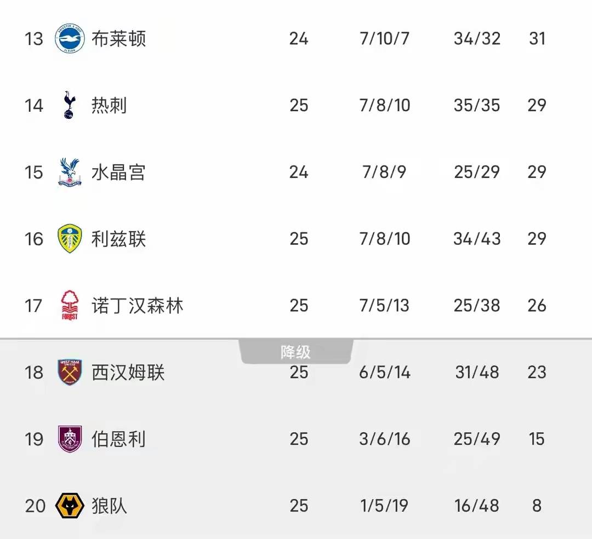Select Wolves' 1/5/19 win-draw-loss record
The height and width of the screenshot is (539, 592).
coord(384,506)
